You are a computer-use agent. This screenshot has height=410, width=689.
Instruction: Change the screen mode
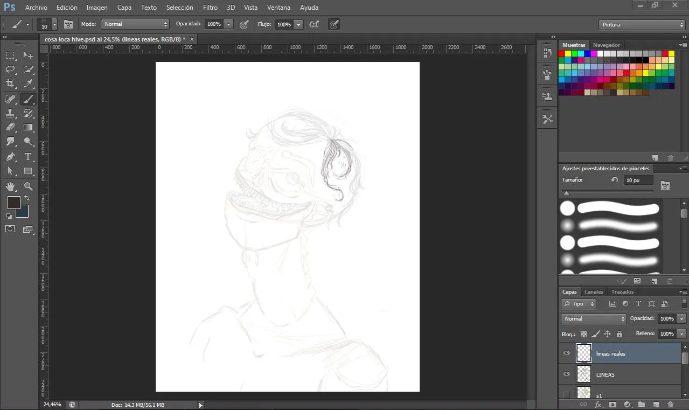28,229
